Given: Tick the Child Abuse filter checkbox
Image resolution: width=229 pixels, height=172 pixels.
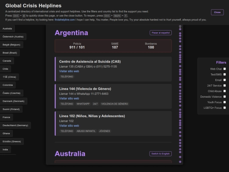Looking at the screenshot, I should 224,91.
